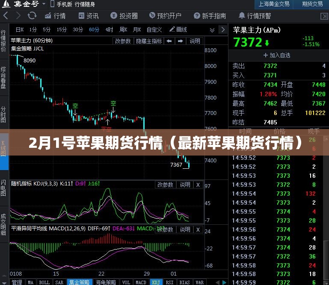329x285 pixels.
Task: Open 分时图 in the left sidebar
Action: tap(3, 115)
